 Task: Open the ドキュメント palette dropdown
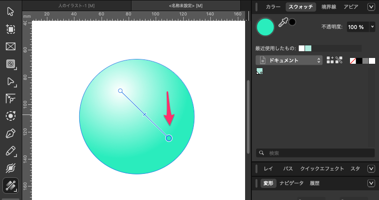(289, 60)
